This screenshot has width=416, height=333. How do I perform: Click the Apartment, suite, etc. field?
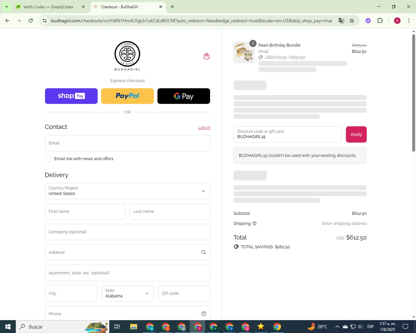pos(128,273)
